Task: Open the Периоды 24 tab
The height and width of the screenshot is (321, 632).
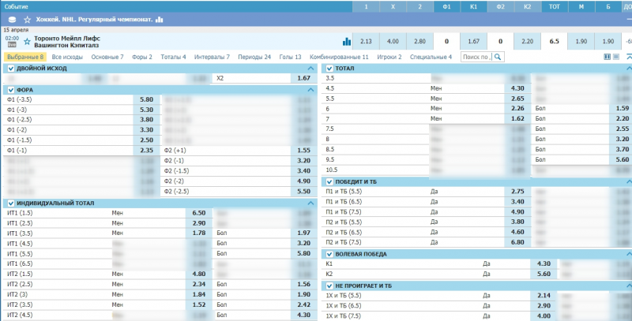Action: tap(254, 57)
